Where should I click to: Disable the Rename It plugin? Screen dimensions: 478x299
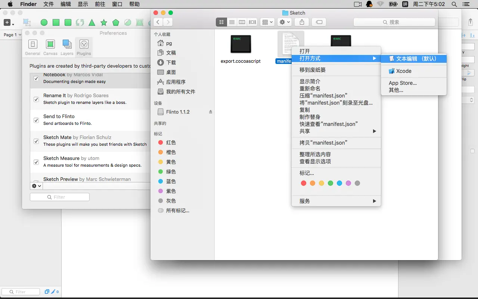click(x=36, y=99)
